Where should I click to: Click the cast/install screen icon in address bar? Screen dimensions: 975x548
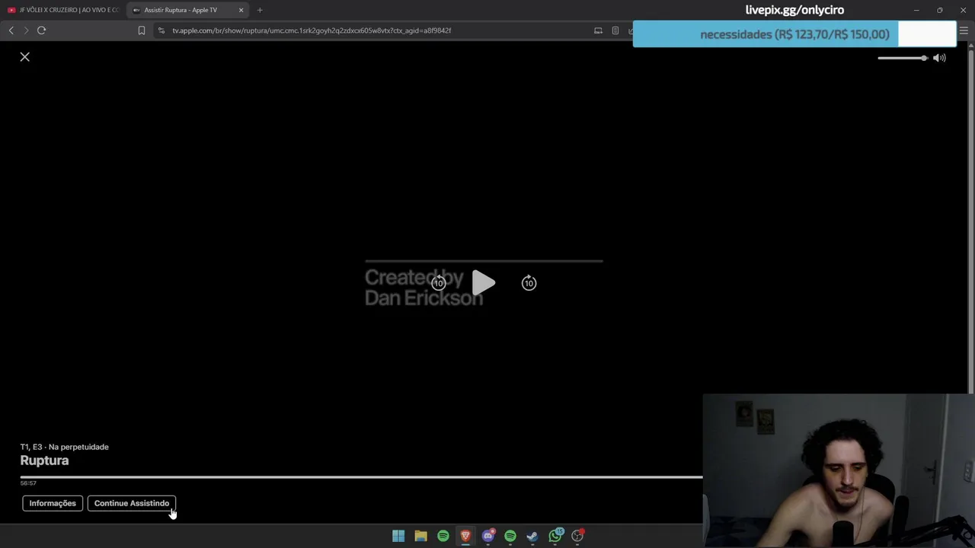[x=598, y=30]
